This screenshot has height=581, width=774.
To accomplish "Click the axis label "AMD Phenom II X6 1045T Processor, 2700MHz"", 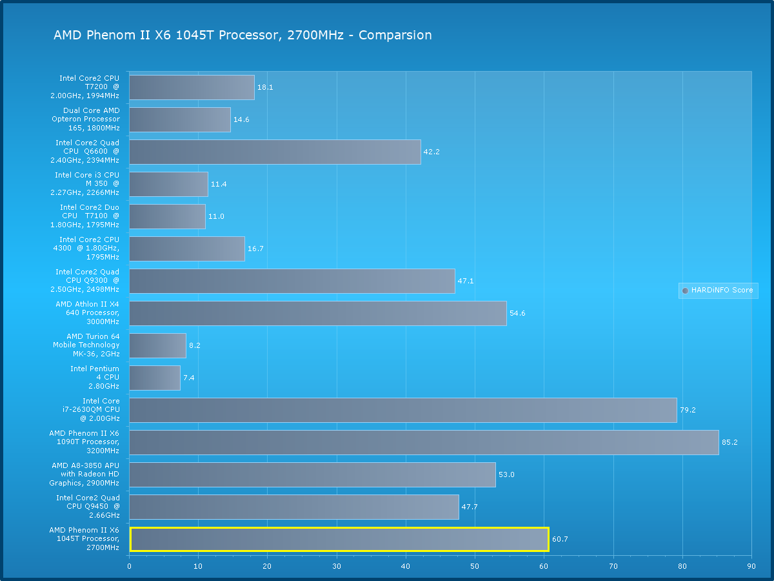I will point(84,539).
